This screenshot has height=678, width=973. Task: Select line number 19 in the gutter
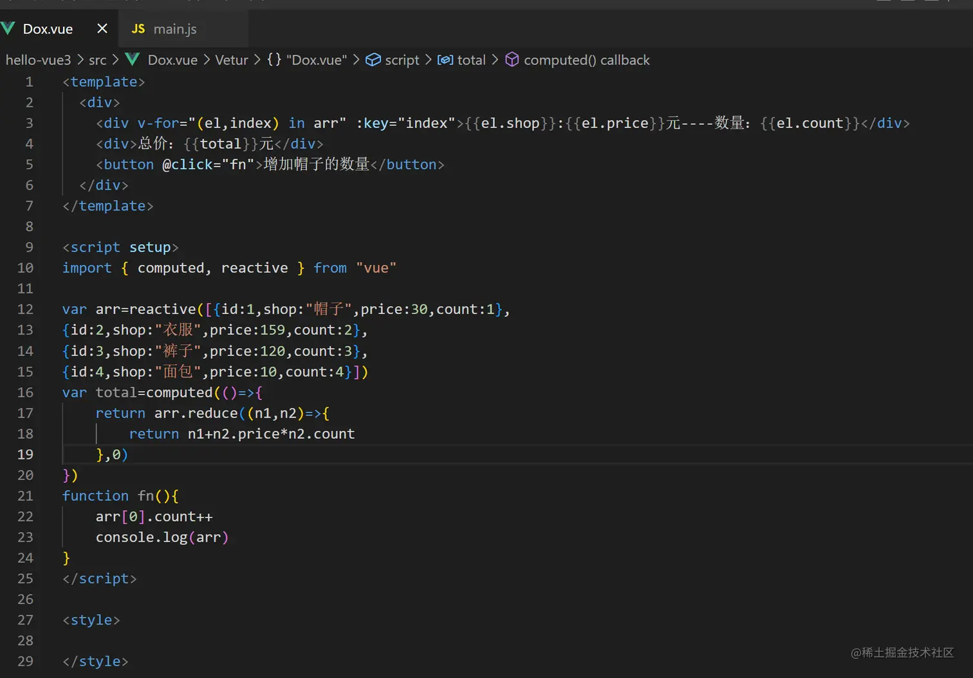(25, 454)
